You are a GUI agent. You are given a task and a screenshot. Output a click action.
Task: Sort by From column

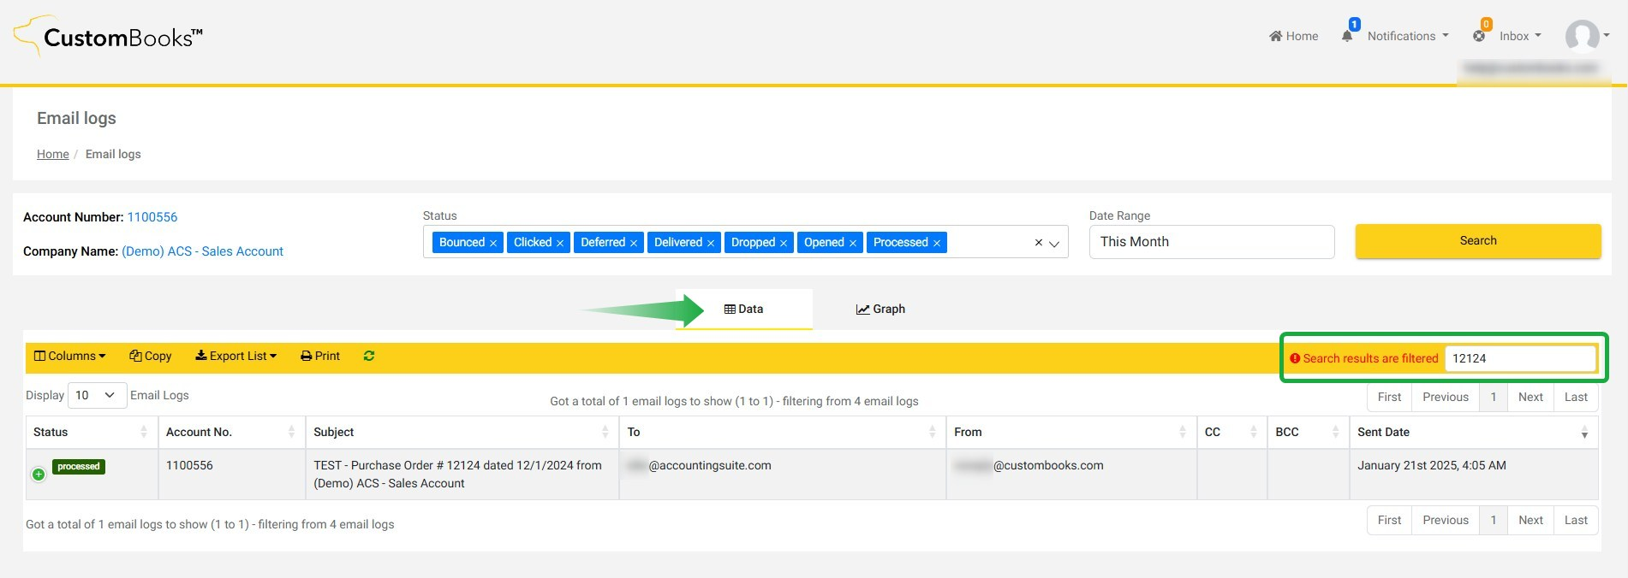point(1071,432)
